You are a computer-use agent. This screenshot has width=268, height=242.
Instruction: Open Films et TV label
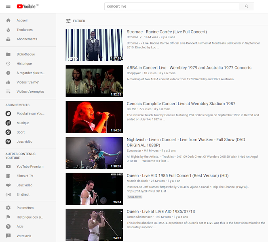tap(25, 176)
